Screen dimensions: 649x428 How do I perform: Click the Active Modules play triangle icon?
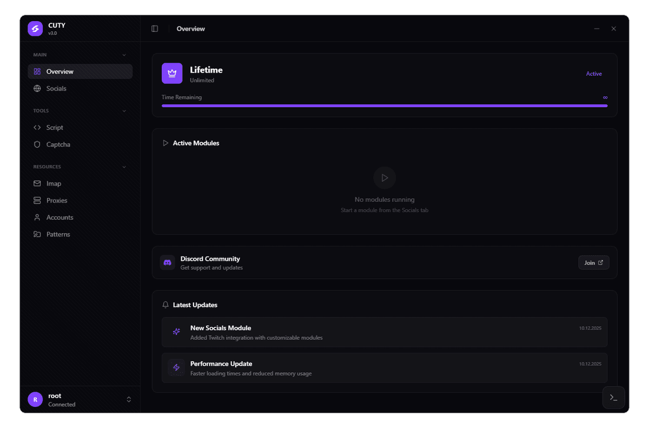(165, 143)
